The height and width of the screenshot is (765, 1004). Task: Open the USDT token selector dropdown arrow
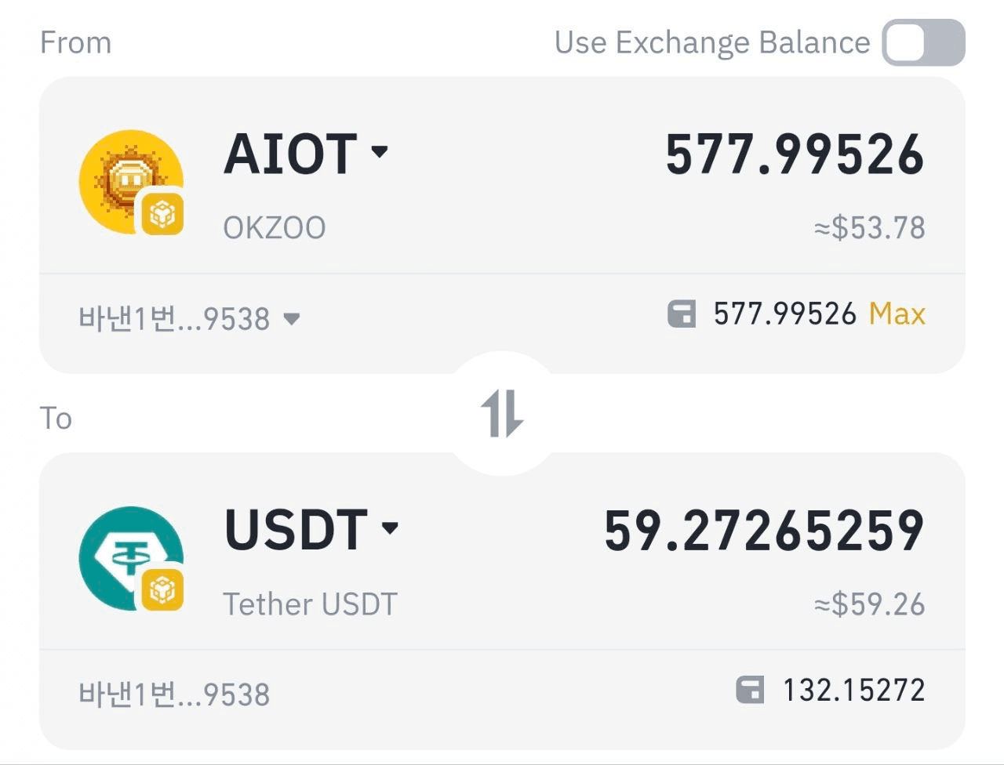[x=390, y=528]
